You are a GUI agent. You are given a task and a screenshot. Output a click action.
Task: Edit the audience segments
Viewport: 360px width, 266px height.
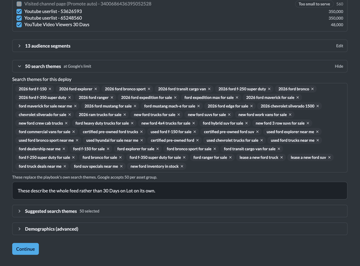coord(340,46)
